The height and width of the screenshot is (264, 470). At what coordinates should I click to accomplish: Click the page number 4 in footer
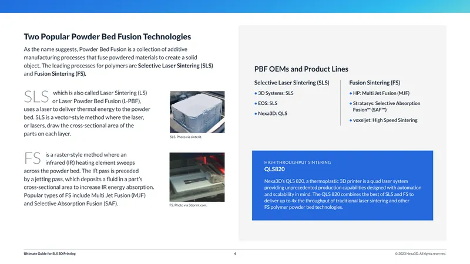(x=234, y=253)
